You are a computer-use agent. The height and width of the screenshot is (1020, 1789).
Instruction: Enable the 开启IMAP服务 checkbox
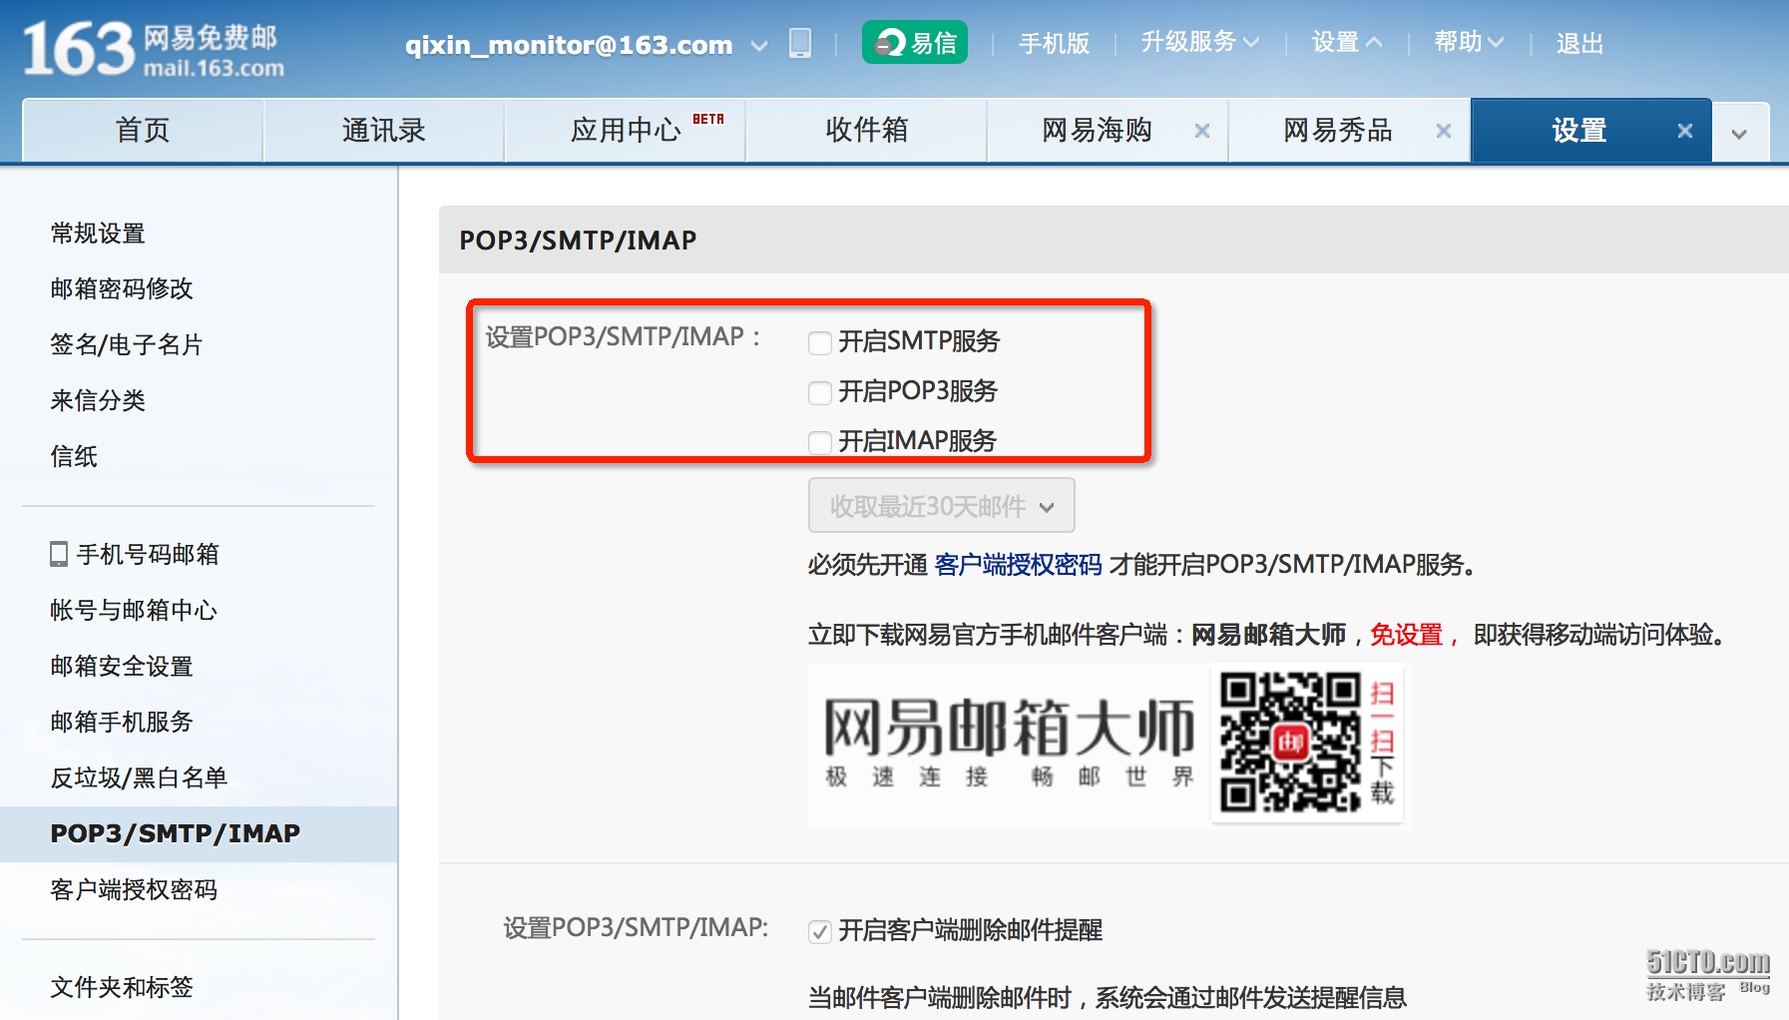[x=820, y=442]
